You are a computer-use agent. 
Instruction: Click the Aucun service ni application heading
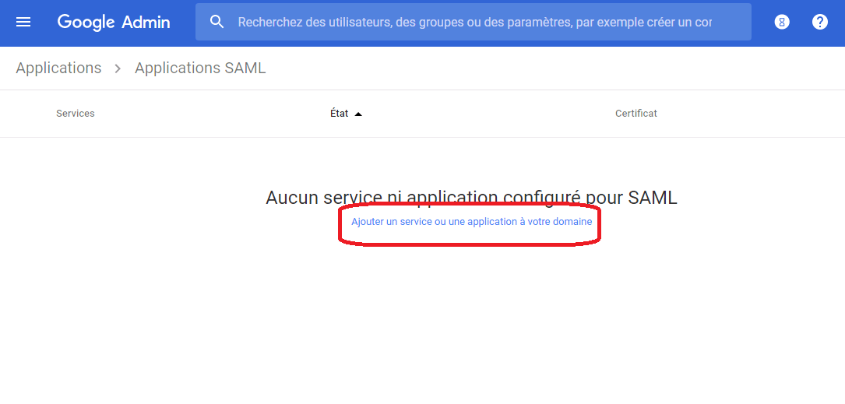[471, 198]
